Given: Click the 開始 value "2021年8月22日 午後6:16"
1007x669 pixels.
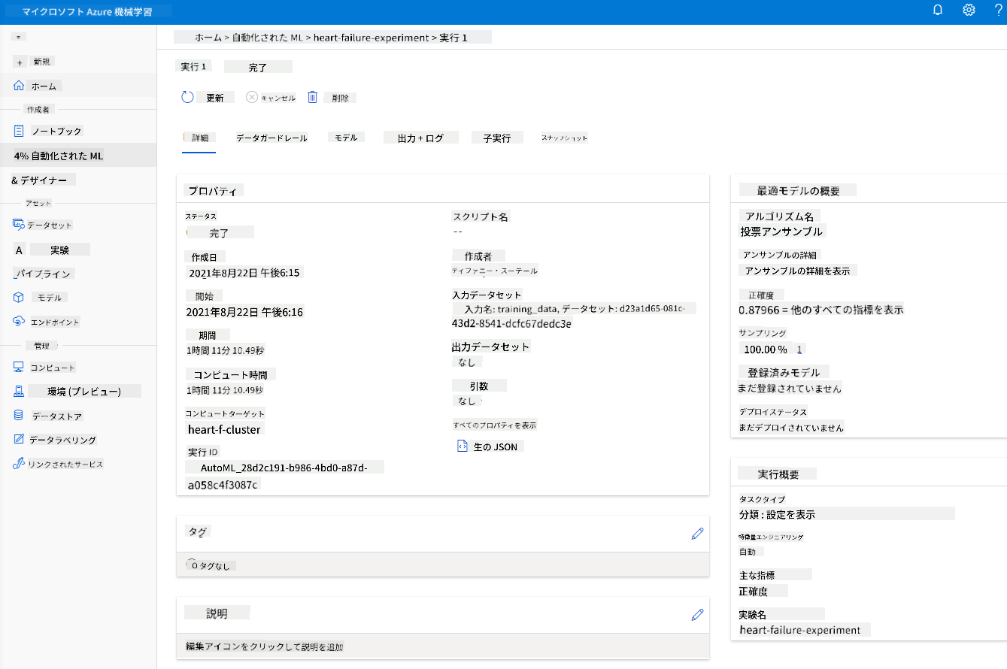Looking at the screenshot, I should (x=244, y=312).
